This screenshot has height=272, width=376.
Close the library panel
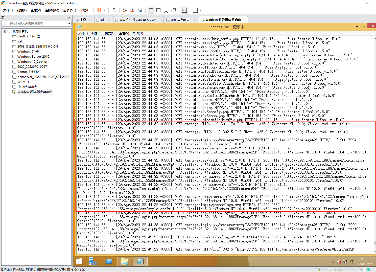tap(69, 18)
